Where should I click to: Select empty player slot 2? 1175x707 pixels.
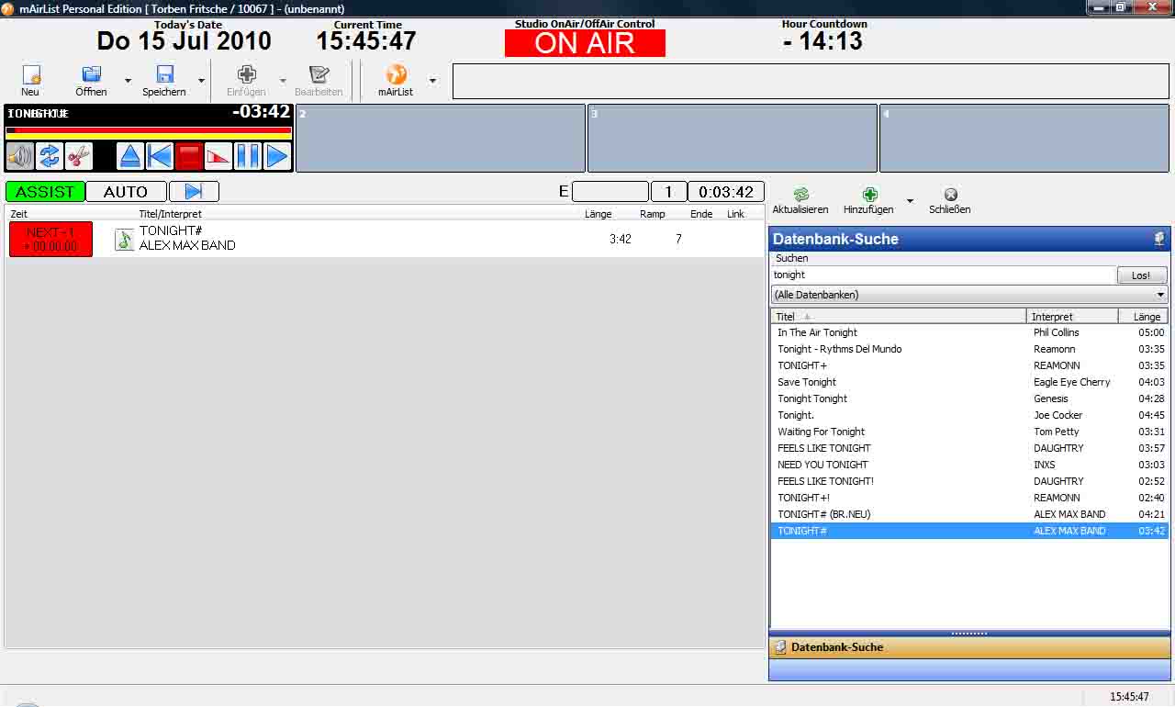[x=441, y=138]
